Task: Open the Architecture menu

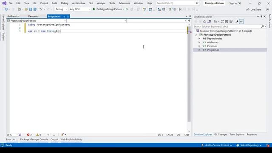Action: coord(79,3)
